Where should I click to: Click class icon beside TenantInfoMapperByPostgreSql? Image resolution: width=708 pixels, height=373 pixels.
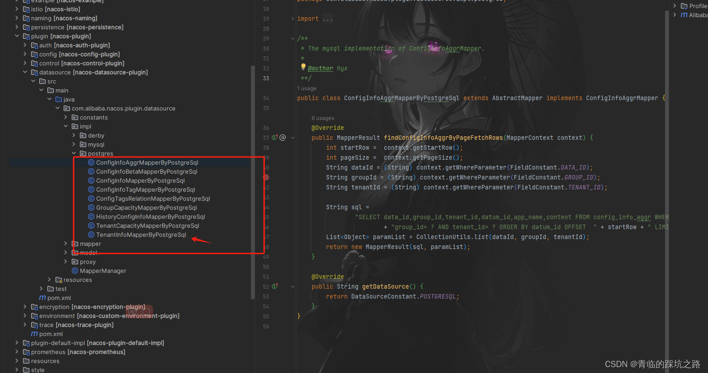click(91, 235)
